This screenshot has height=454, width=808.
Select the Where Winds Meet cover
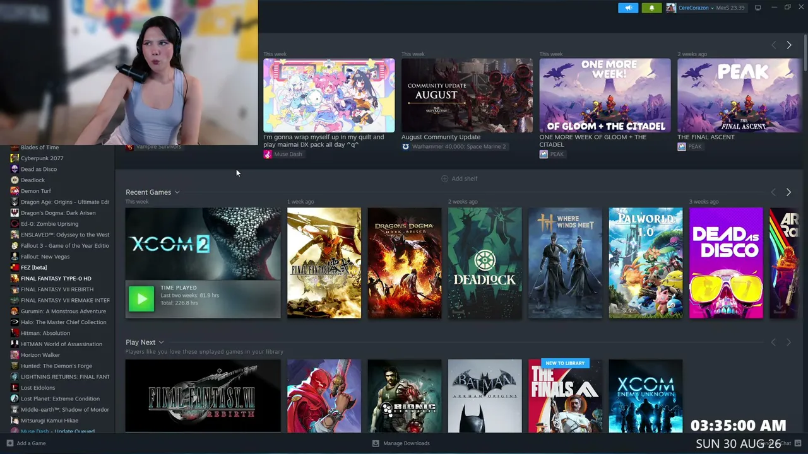pos(566,263)
